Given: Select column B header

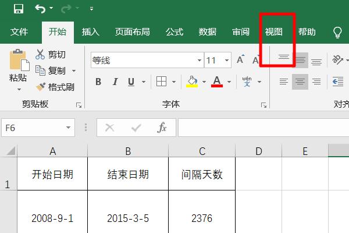Looking at the screenshot, I should (x=128, y=151).
